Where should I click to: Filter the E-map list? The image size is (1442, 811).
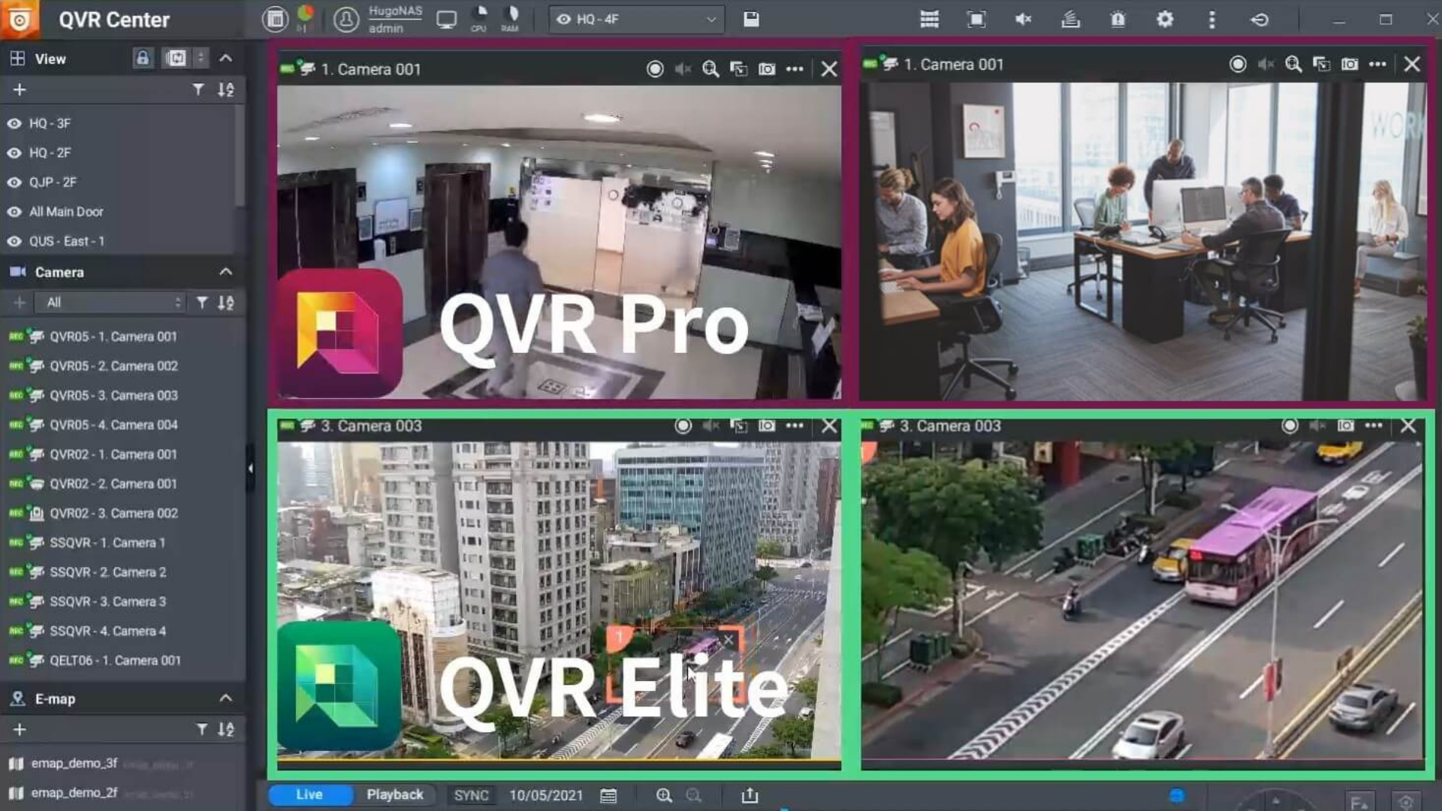click(x=202, y=729)
